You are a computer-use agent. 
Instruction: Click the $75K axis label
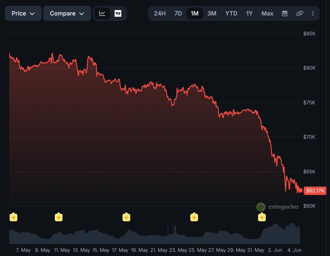309,103
